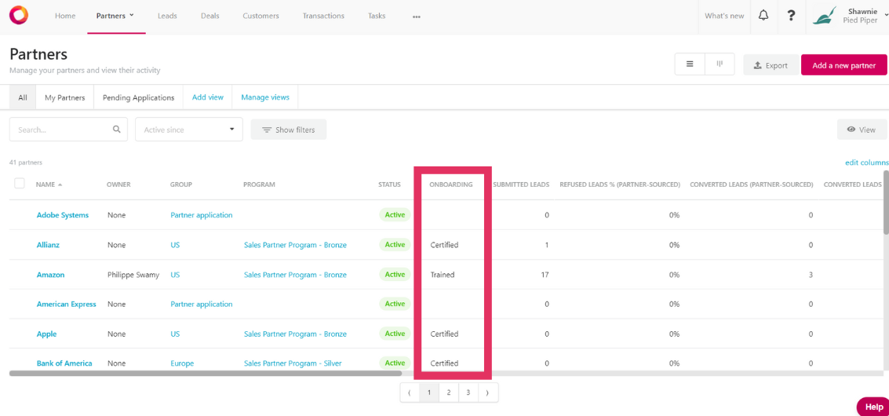The image size is (889, 416).
Task: Click the vertical table scrollbar
Action: (886, 202)
